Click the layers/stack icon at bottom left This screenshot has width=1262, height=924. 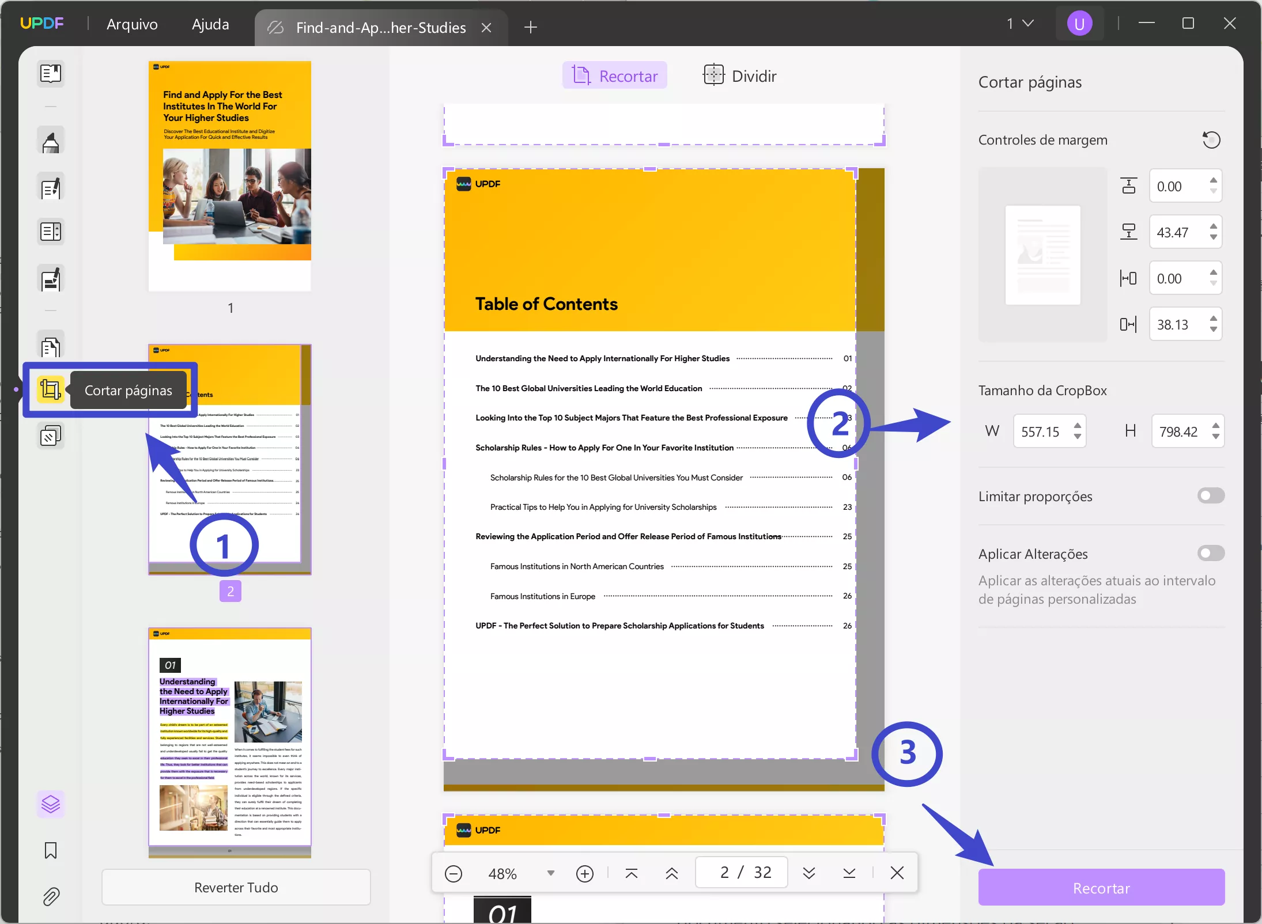50,804
